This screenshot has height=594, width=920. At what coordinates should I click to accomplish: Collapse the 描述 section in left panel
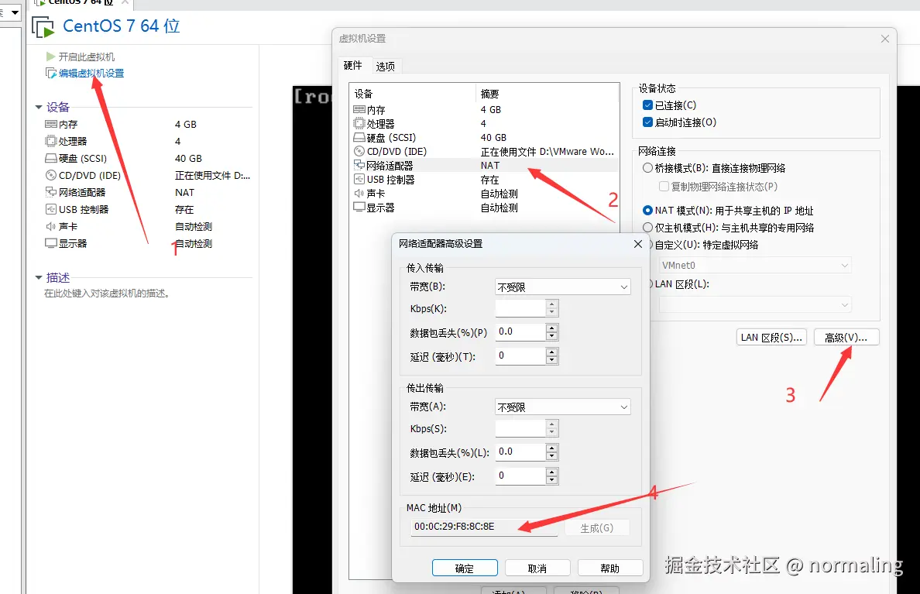coord(39,277)
